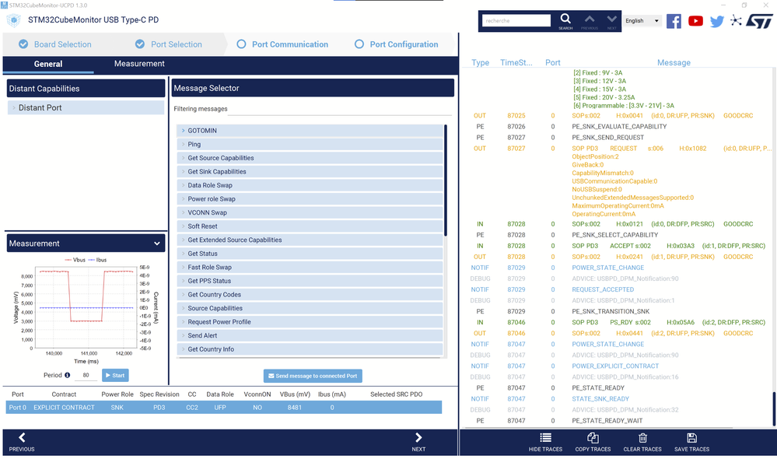Save traces to file
777x459 pixels.
pyautogui.click(x=691, y=442)
